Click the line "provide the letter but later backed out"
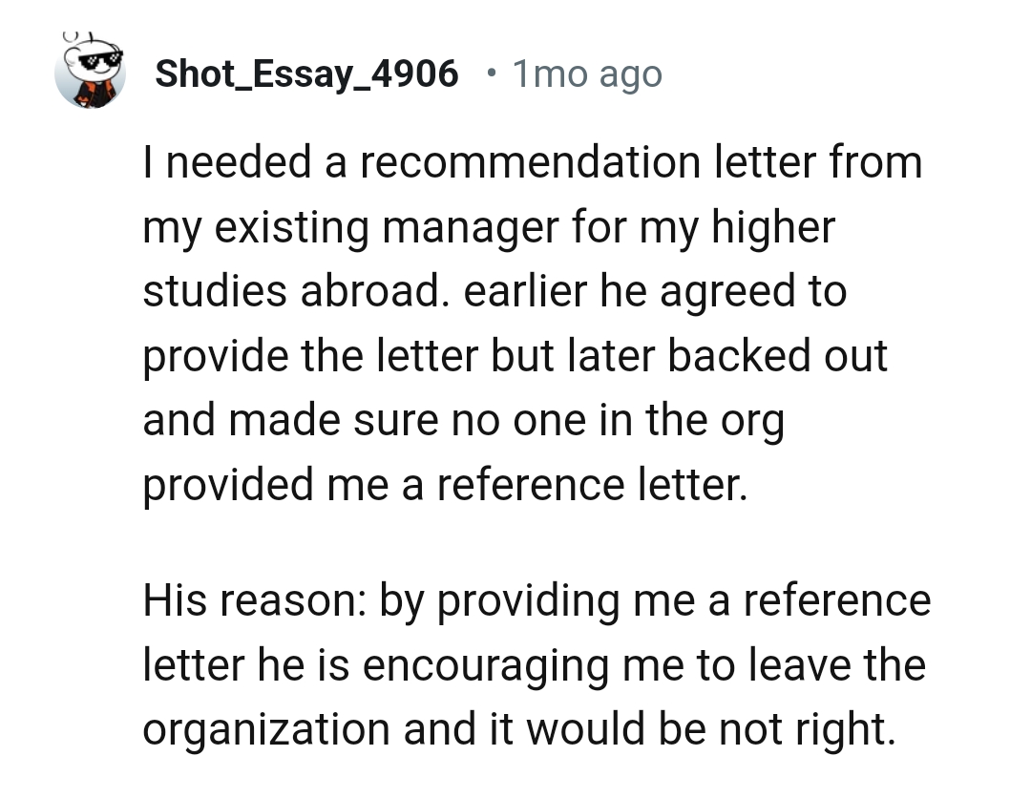 click(515, 356)
